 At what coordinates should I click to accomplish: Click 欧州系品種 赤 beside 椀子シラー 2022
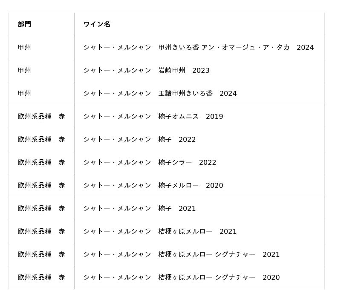click(x=41, y=162)
